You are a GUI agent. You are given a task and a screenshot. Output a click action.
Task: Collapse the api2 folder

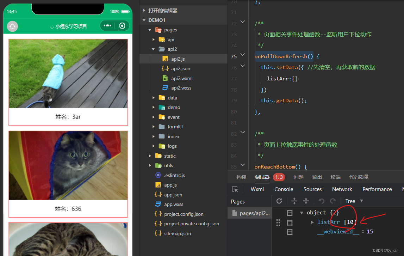tap(153, 49)
